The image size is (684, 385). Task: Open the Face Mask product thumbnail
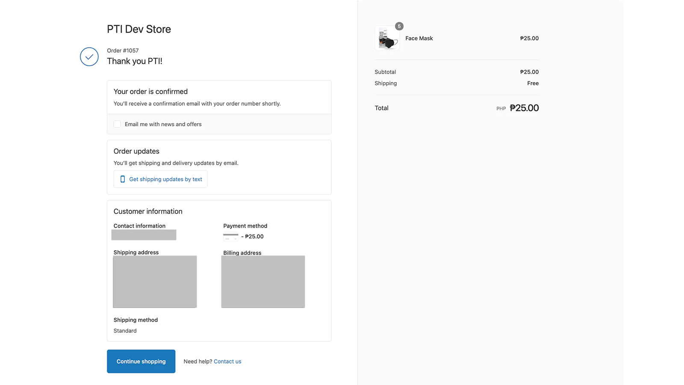(387, 38)
